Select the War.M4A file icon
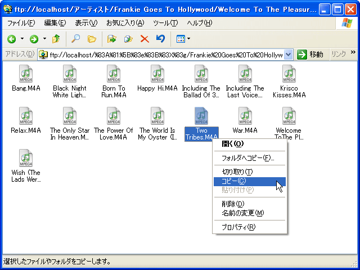This screenshot has height=270, width=360. (245, 116)
